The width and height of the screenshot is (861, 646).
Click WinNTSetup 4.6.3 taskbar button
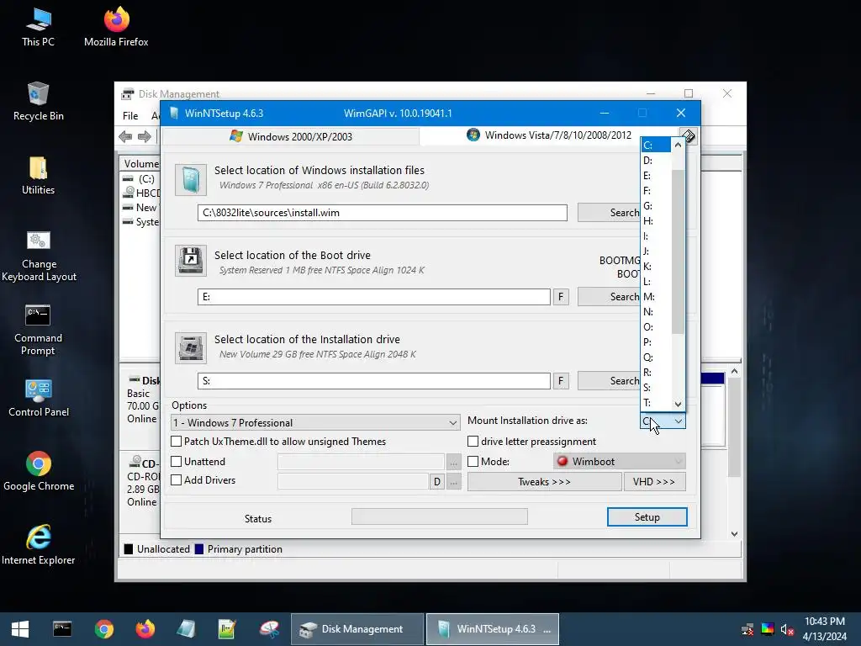coord(493,629)
